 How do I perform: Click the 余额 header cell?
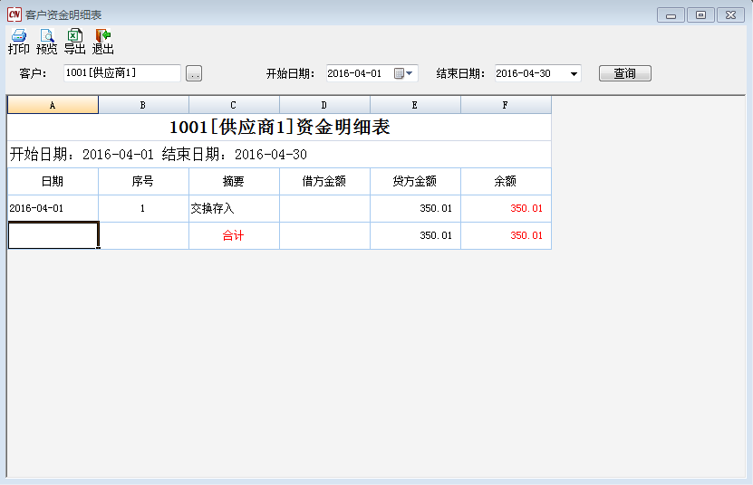tap(506, 181)
